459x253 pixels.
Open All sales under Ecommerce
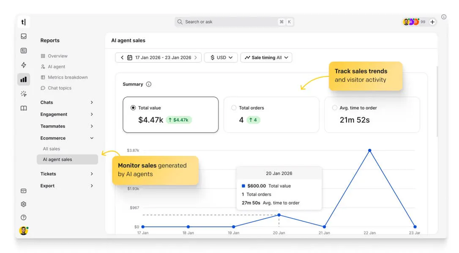tap(52, 149)
